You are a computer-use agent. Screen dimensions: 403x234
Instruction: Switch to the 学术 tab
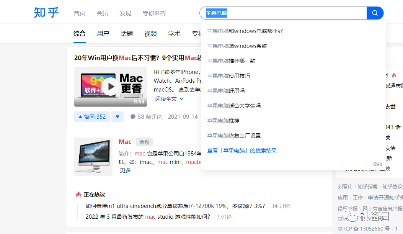[x=174, y=33]
